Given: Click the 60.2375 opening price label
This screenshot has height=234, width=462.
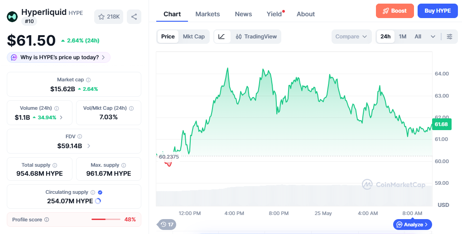Looking at the screenshot, I should (169, 157).
